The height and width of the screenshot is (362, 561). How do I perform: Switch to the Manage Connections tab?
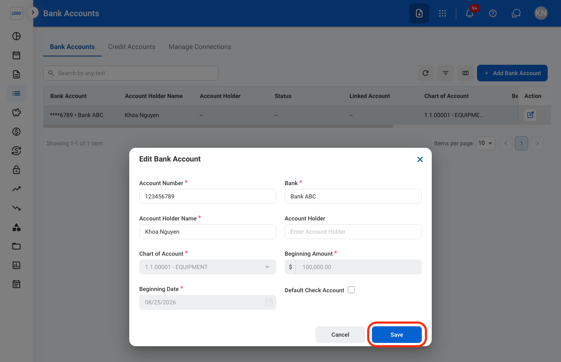200,47
